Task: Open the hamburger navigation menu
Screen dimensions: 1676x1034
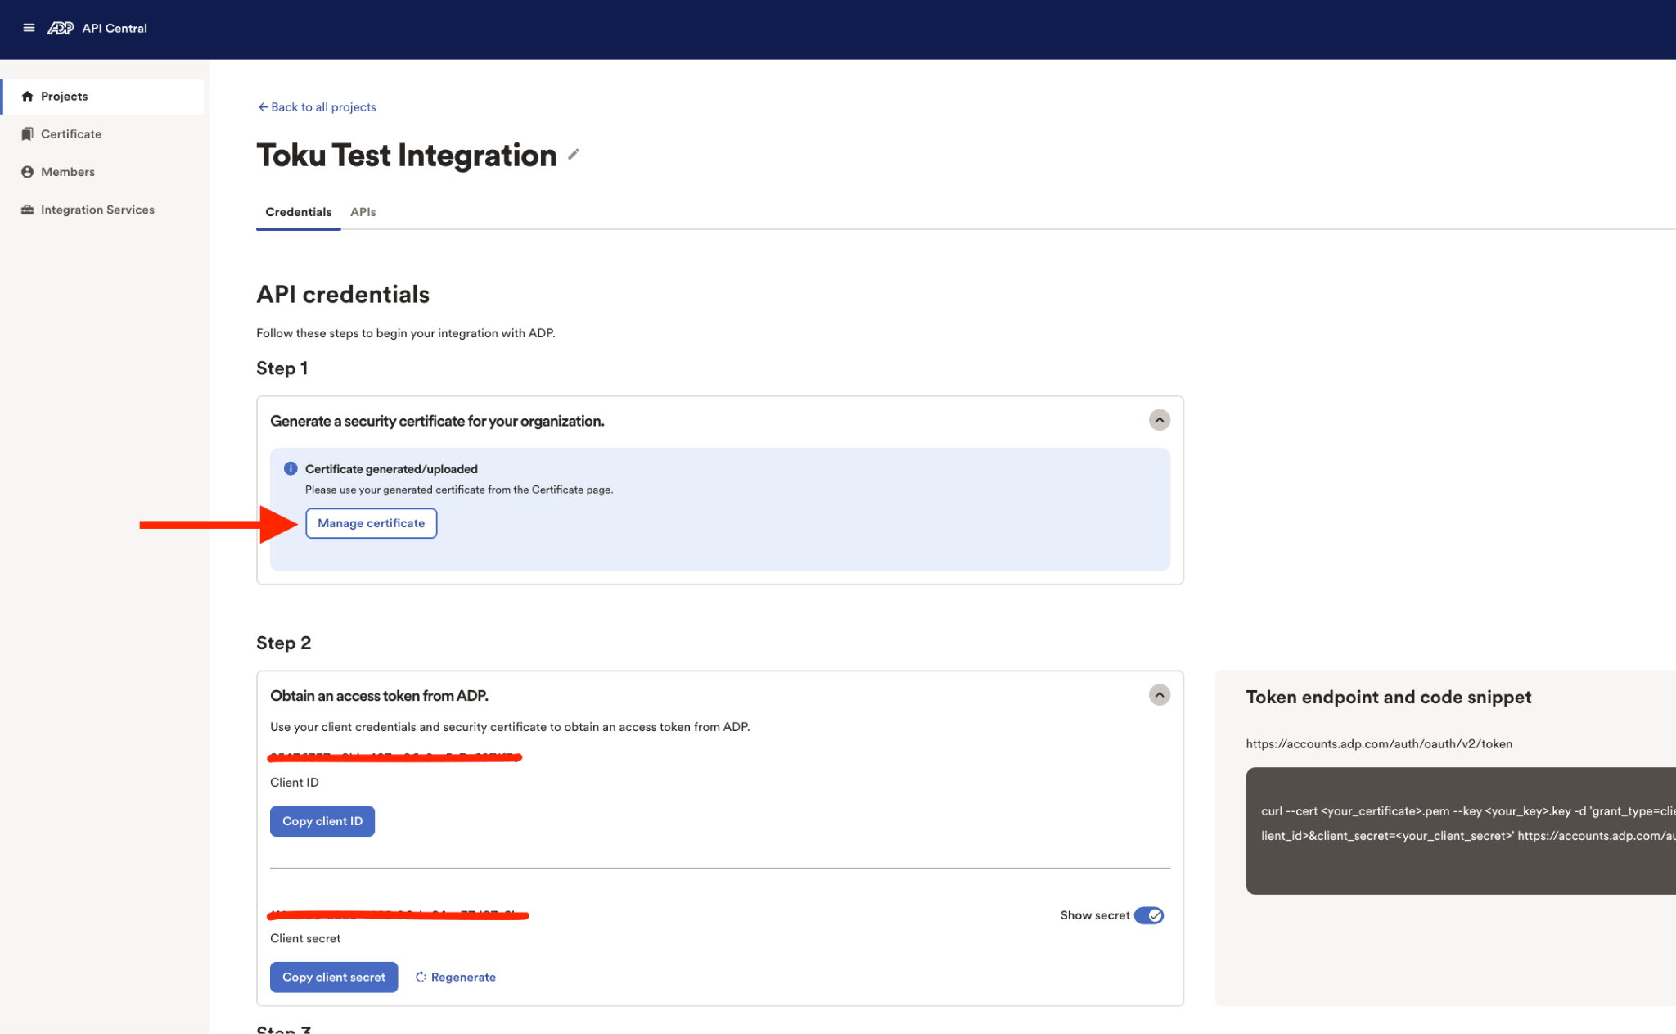Action: pyautogui.click(x=29, y=28)
